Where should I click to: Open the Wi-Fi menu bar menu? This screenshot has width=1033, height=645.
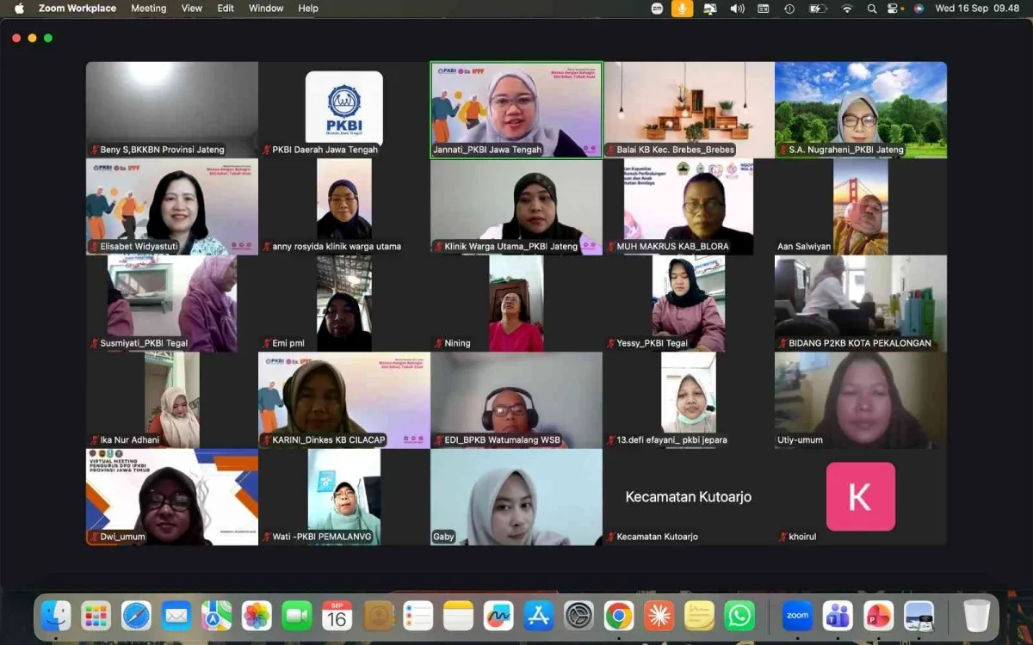847,9
